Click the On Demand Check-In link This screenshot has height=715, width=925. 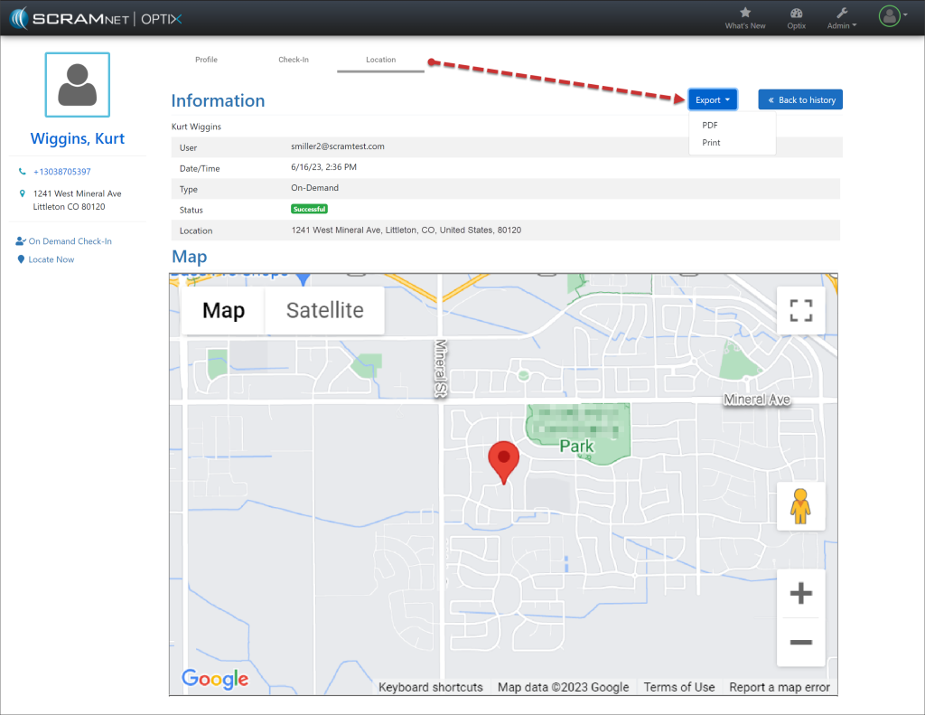(x=70, y=241)
